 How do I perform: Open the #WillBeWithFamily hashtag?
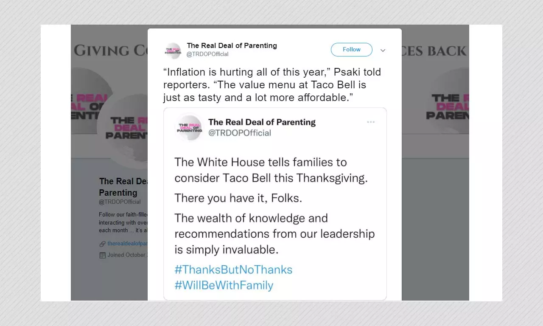point(224,285)
